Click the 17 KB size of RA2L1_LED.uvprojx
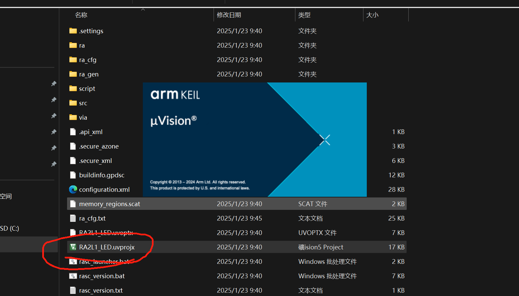Screen dimensions: 519x296 tap(396, 247)
